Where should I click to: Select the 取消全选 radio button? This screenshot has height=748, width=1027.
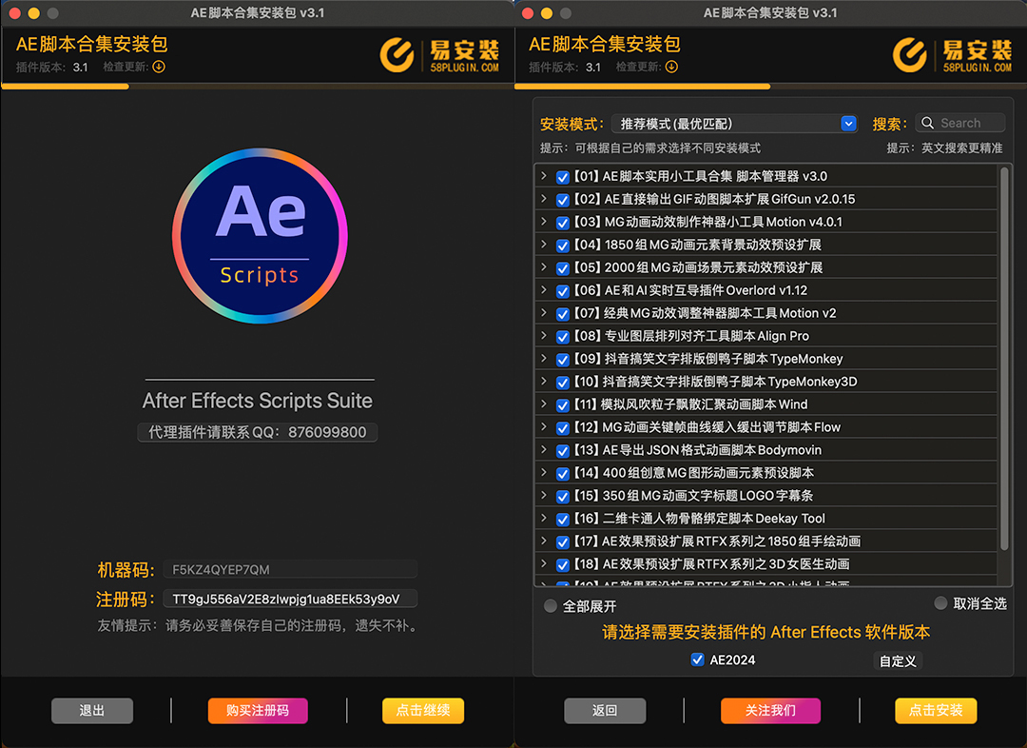[x=940, y=603]
